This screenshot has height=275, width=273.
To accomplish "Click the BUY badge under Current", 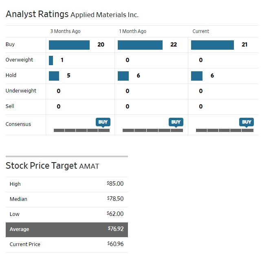I will (x=247, y=122).
